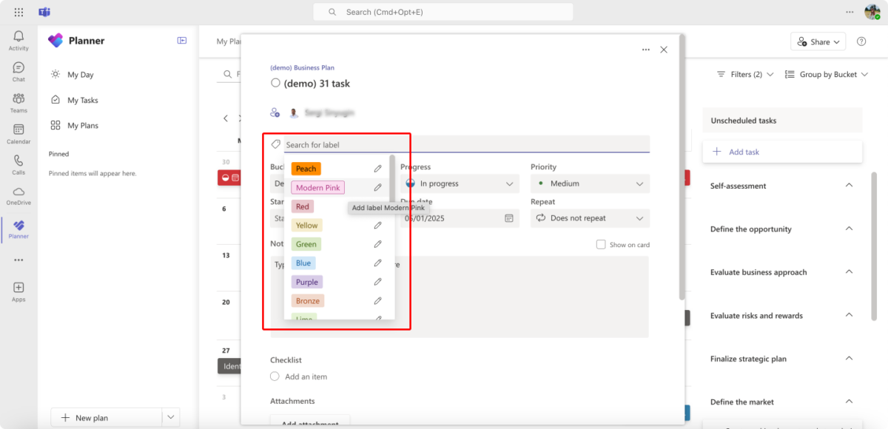The image size is (888, 429).
Task: Open the Priority dropdown set to Medium
Action: (589, 183)
